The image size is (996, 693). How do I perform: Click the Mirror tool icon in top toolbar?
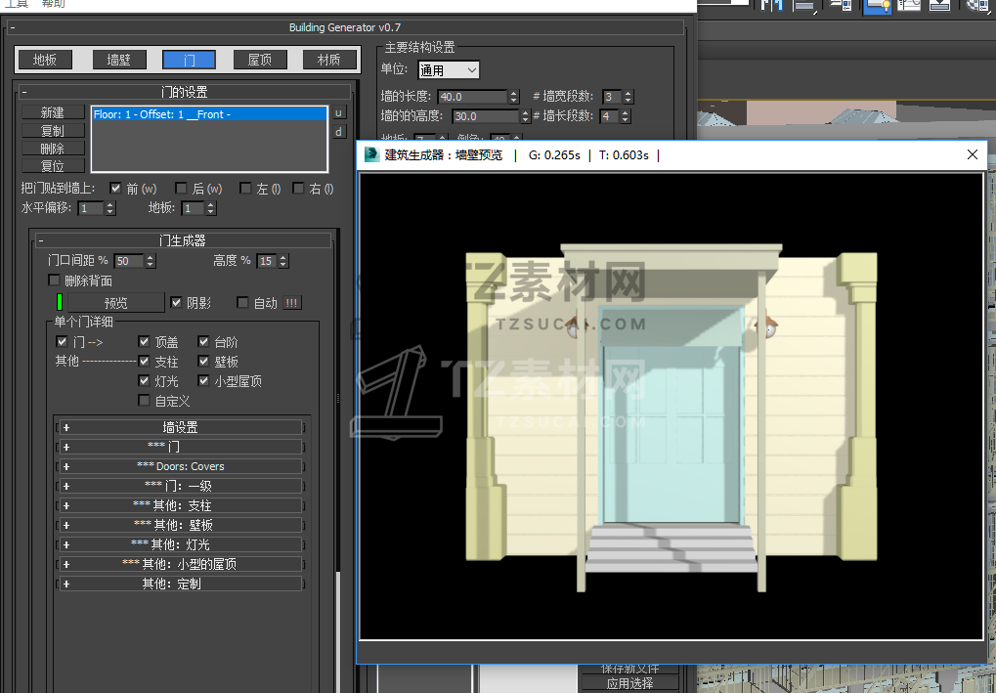pyautogui.click(x=774, y=5)
